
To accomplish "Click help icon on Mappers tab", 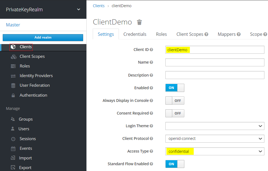I will point(239,34).
